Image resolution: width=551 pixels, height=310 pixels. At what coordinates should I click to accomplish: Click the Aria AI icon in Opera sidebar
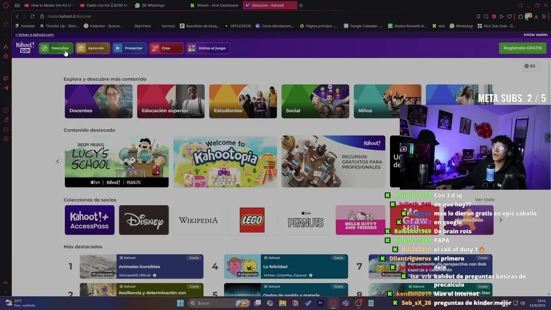6,46
